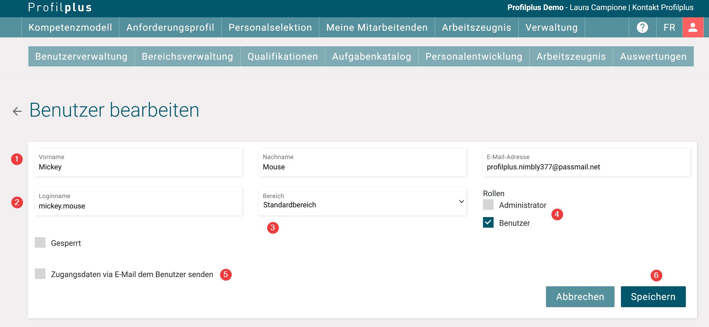The height and width of the screenshot is (327, 709).
Task: Open the Kontakt Profilplus link
Action: point(663,8)
